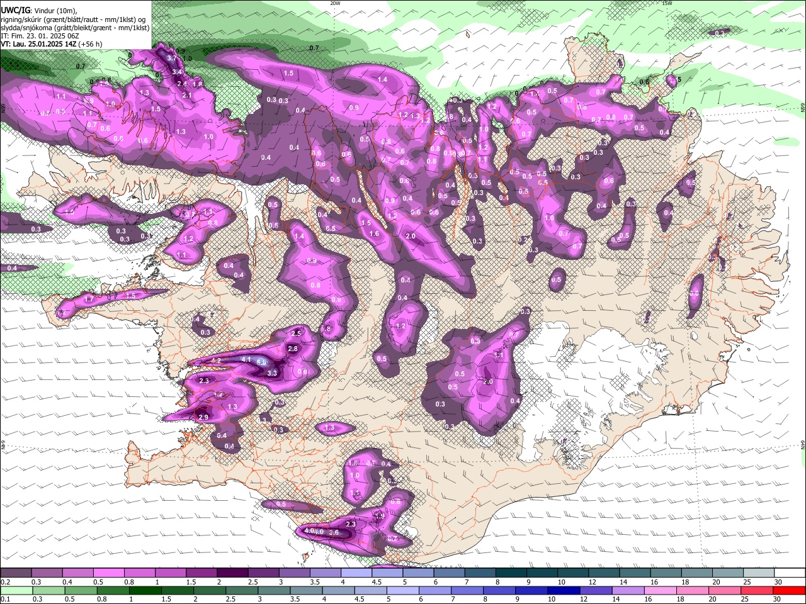Click the slate blue 6 swatch in upper legend row
Image resolution: width=806 pixels, height=604 pixels.
(450, 573)
